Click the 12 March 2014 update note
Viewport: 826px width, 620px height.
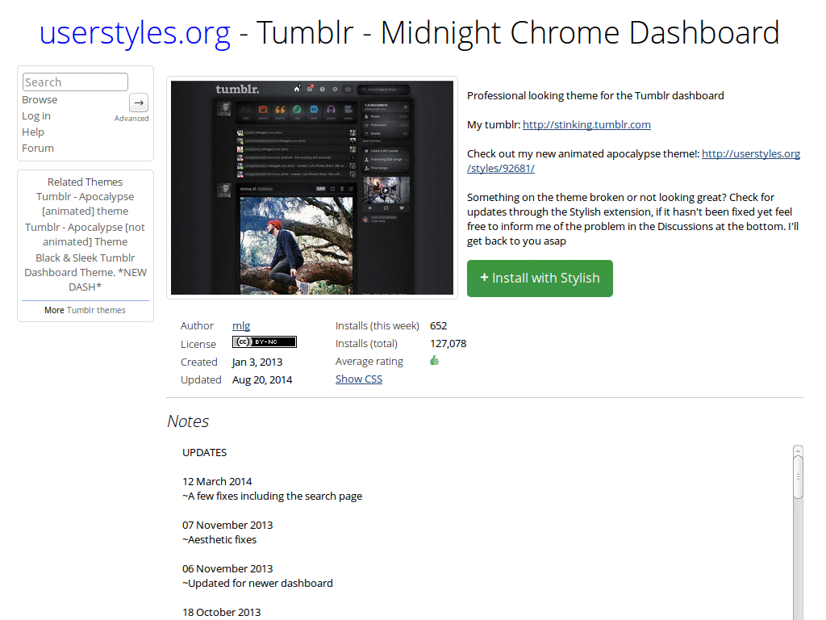click(x=217, y=481)
